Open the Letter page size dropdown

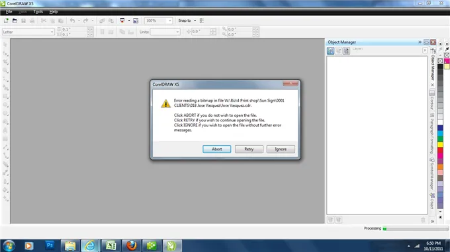(52, 32)
